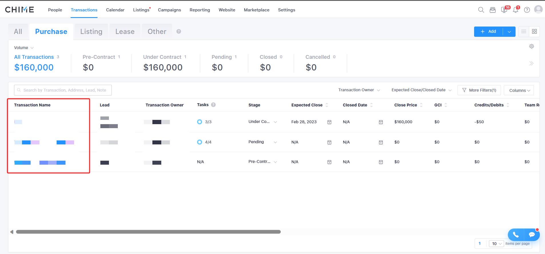Click the 3/3 tasks progress circle
This screenshot has width=545, height=254.
[200, 122]
